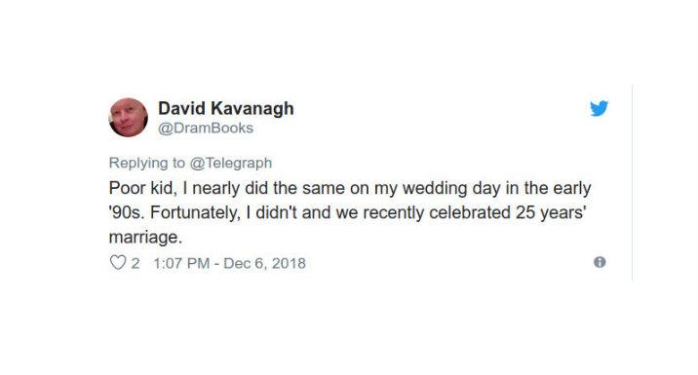Click the surname "Kavanagh" in the header

point(252,108)
